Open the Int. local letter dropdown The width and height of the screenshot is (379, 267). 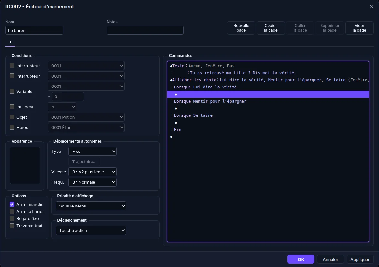(x=62, y=107)
